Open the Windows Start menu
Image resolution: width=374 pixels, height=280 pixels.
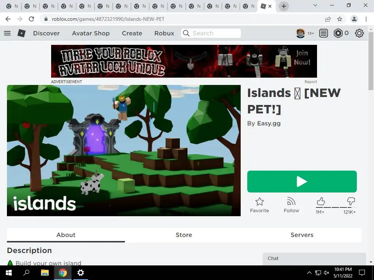[9, 273]
